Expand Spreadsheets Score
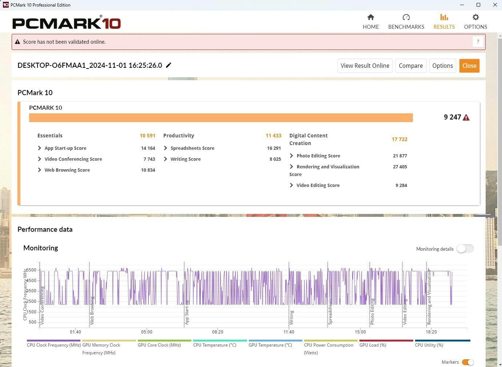 tap(166, 148)
